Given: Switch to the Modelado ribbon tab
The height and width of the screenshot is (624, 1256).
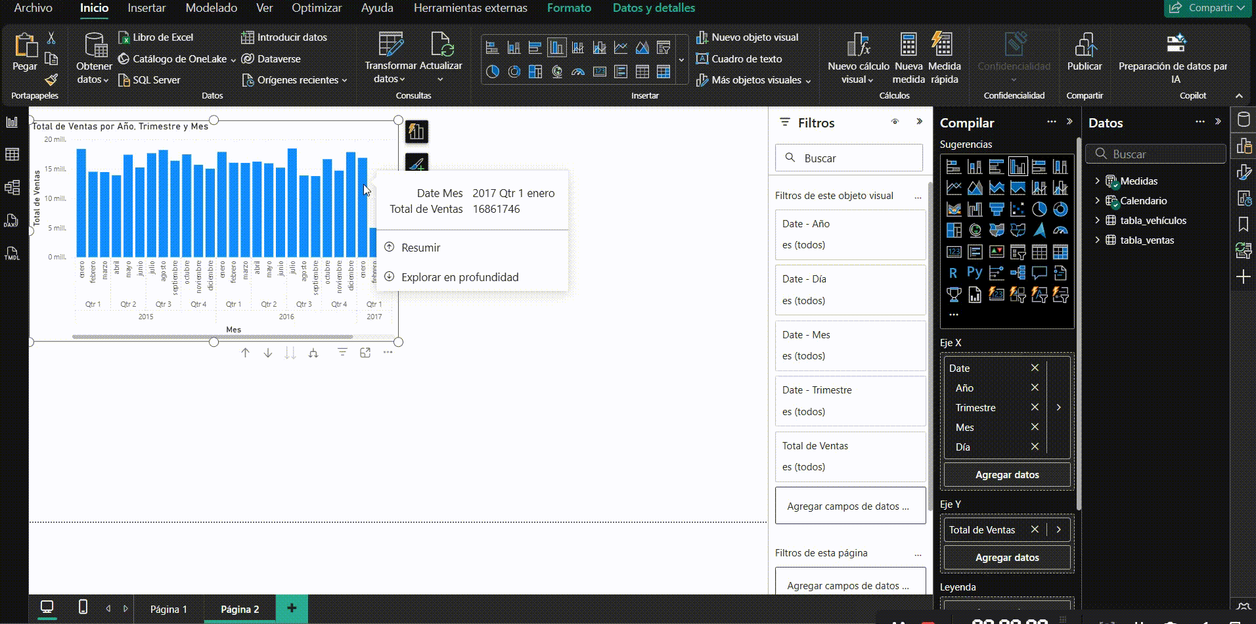Looking at the screenshot, I should 211,8.
